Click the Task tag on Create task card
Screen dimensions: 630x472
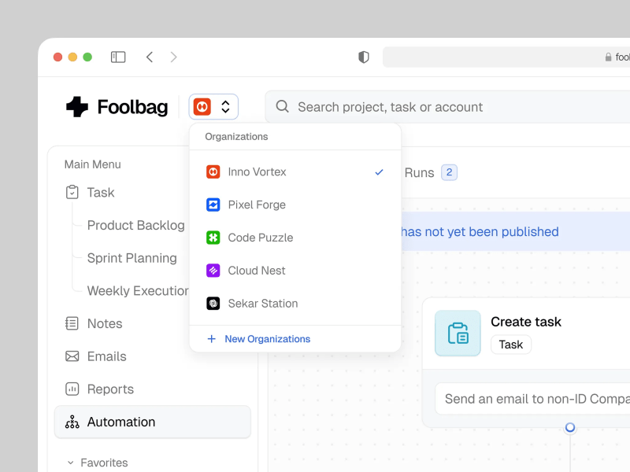(x=511, y=345)
